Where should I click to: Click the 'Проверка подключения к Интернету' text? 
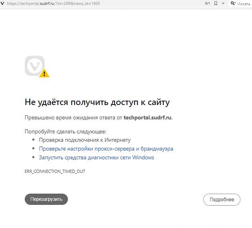click(x=85, y=140)
